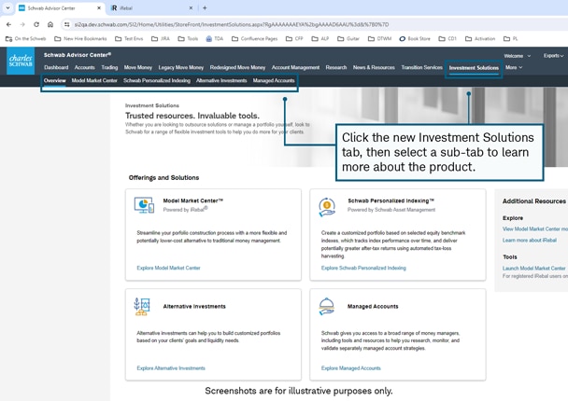
Task: Open Legacy Move Money menu item
Action: pos(181,68)
